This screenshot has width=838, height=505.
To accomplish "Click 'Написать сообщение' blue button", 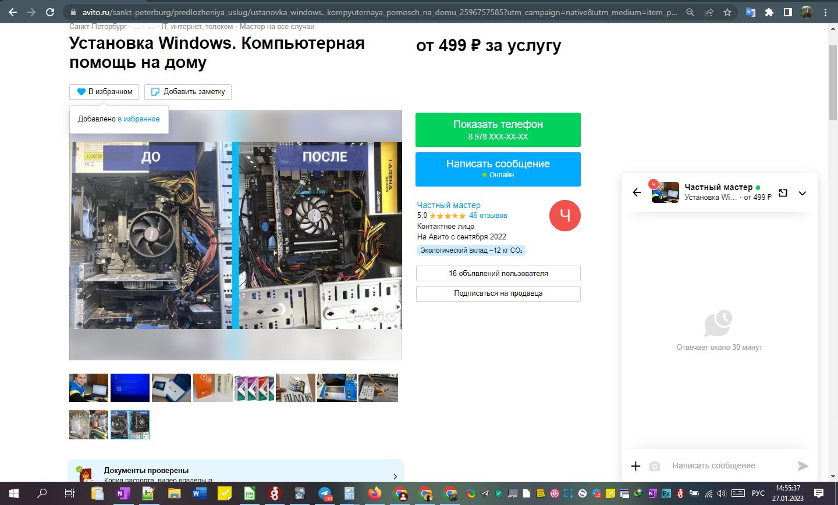I will [498, 169].
